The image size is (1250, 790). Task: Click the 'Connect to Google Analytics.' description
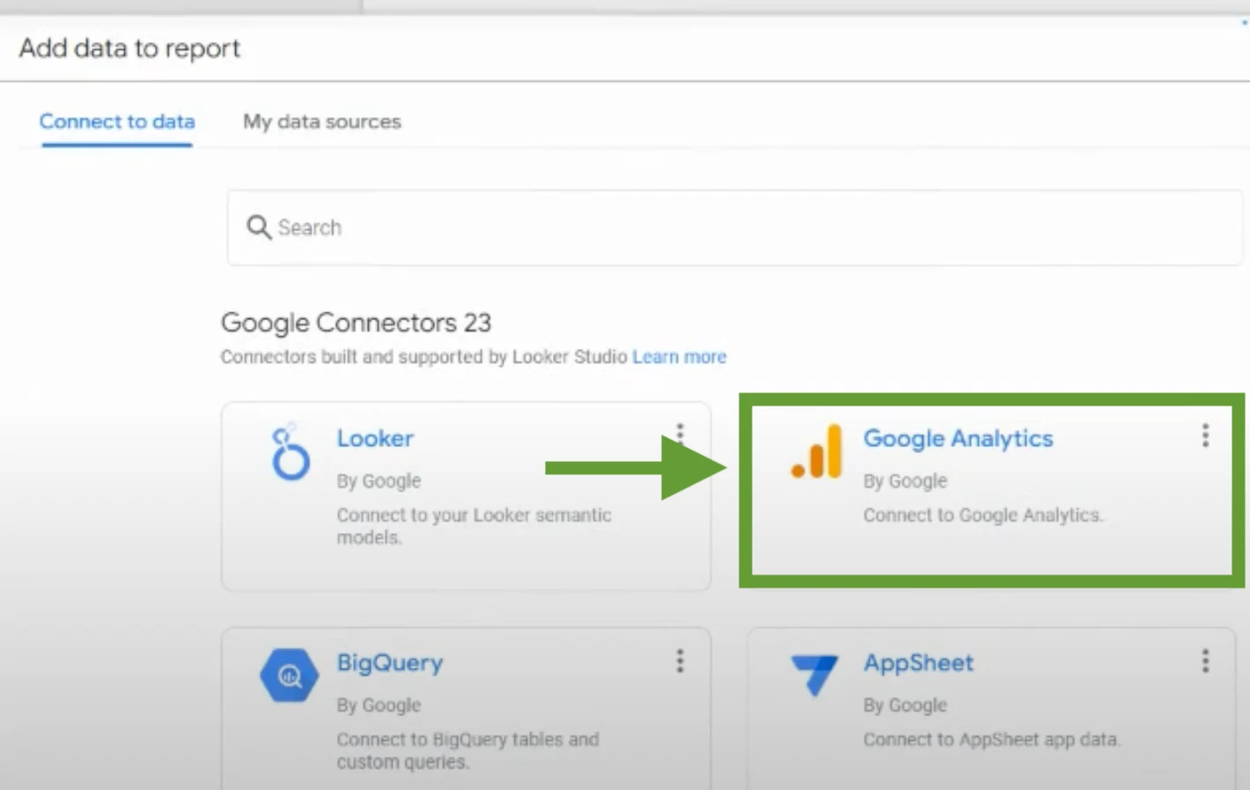[982, 515]
